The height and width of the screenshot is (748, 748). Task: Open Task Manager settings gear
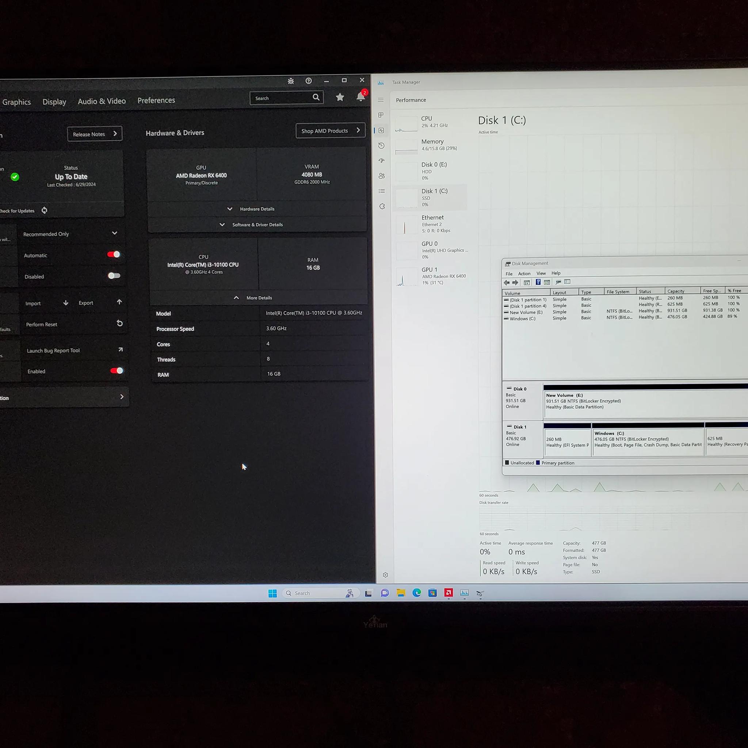click(x=385, y=575)
